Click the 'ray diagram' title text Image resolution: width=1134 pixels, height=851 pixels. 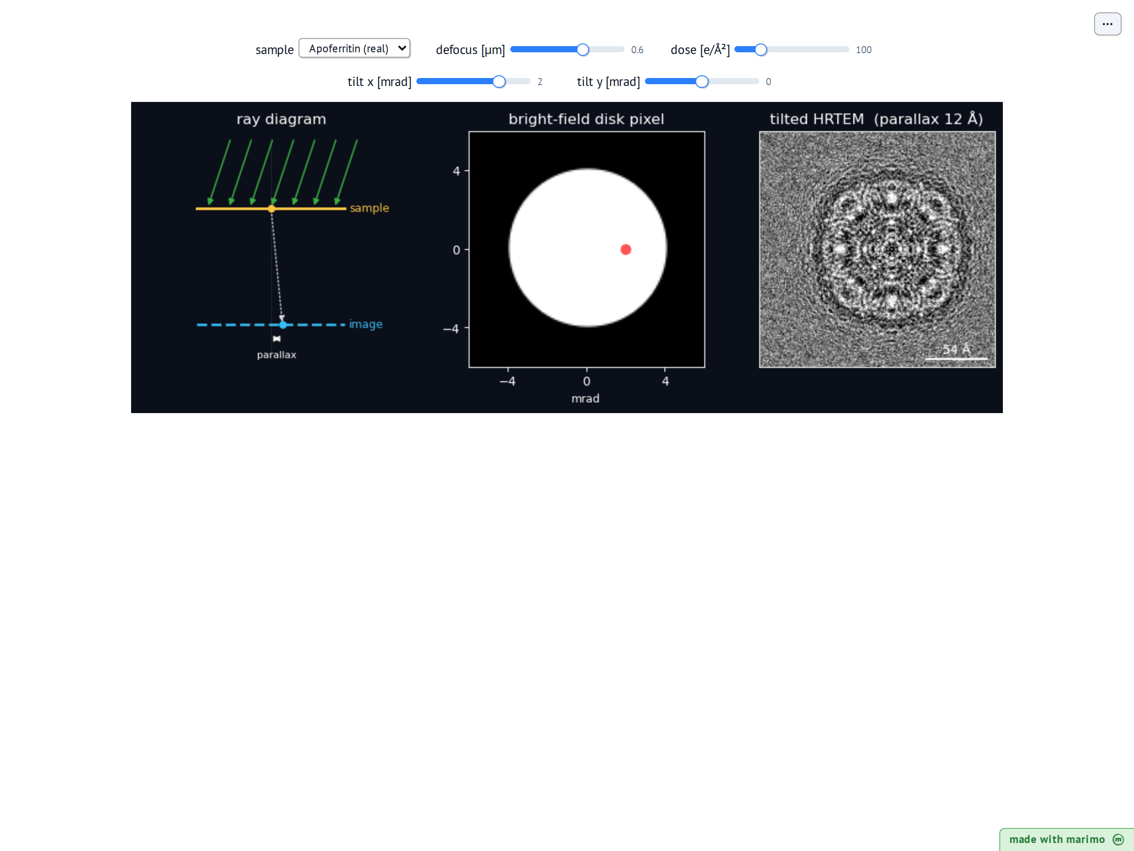click(281, 119)
